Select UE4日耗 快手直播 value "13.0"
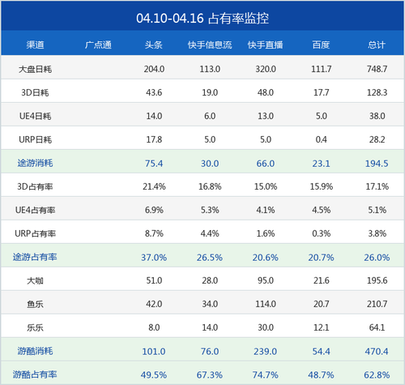Viewport: 405px width, 385px height. tap(266, 116)
